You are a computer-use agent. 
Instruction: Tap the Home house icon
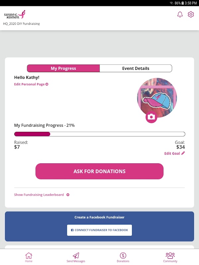(29, 256)
